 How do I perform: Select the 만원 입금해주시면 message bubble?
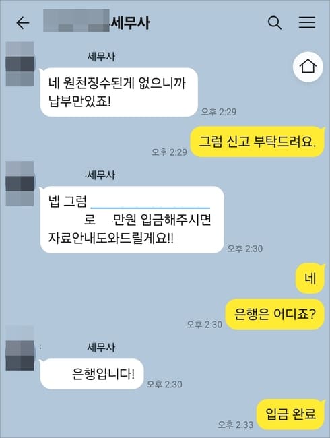point(132,220)
